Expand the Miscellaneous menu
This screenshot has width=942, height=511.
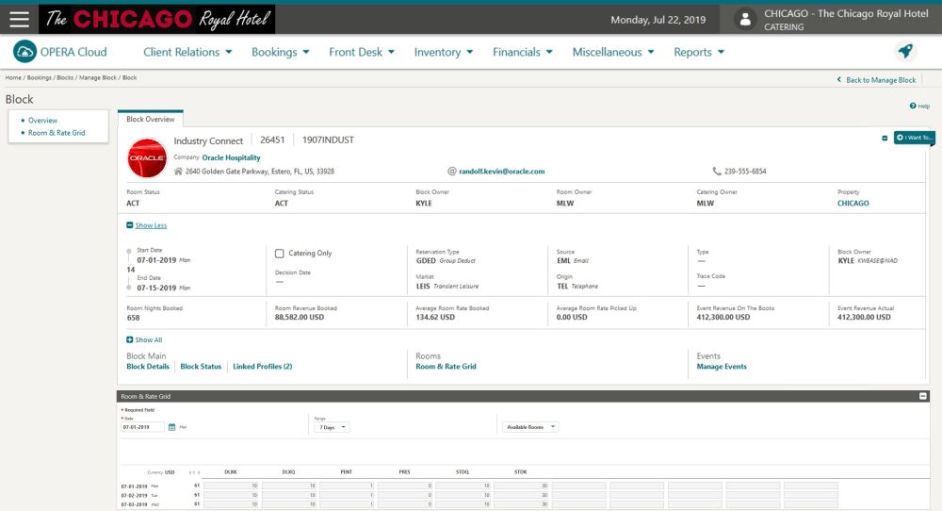click(613, 52)
